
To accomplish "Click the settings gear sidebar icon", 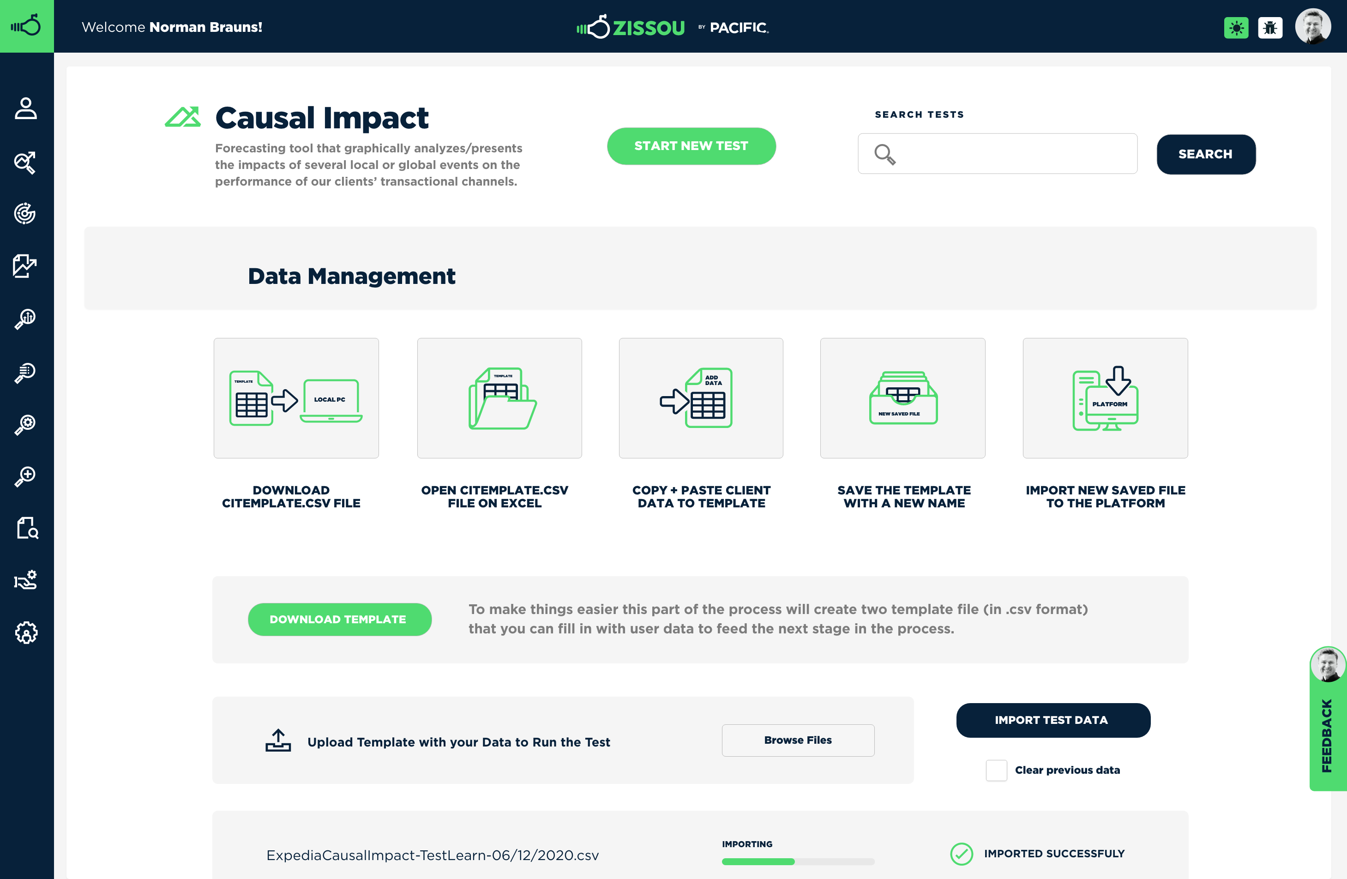I will (26, 632).
